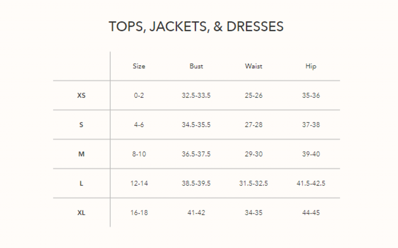Click the 31.5-32.5 waist measurement
398x248 pixels.
pos(253,183)
